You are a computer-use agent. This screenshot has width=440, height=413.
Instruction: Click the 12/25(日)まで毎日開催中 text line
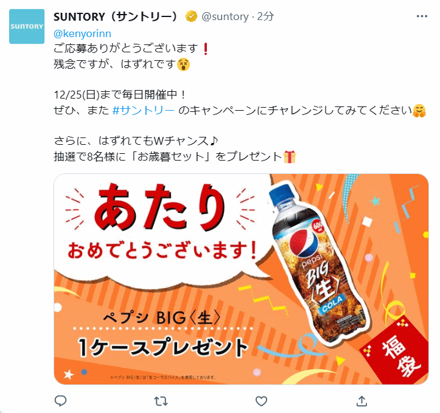click(120, 95)
